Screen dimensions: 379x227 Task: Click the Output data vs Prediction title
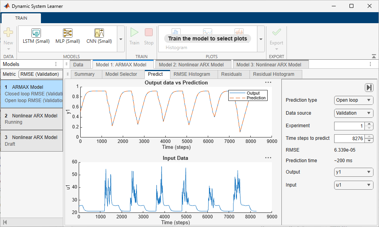coord(176,82)
